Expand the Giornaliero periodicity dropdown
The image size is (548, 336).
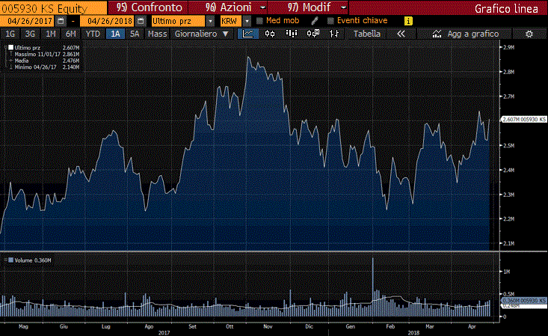tap(226, 34)
